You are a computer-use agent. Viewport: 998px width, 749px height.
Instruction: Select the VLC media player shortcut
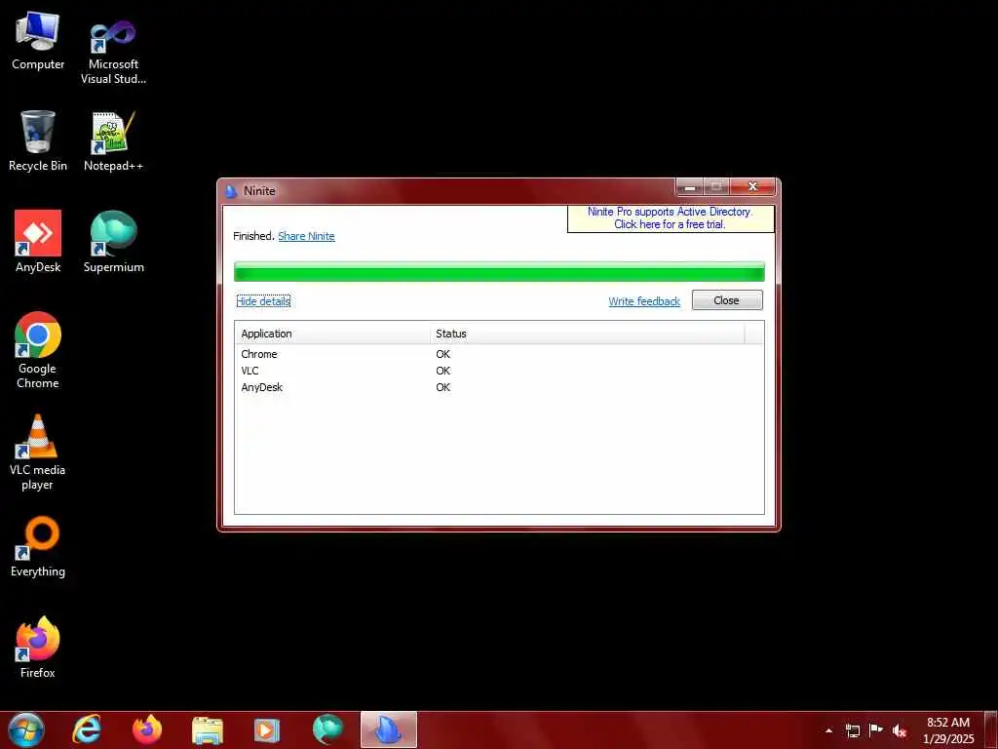(x=38, y=453)
